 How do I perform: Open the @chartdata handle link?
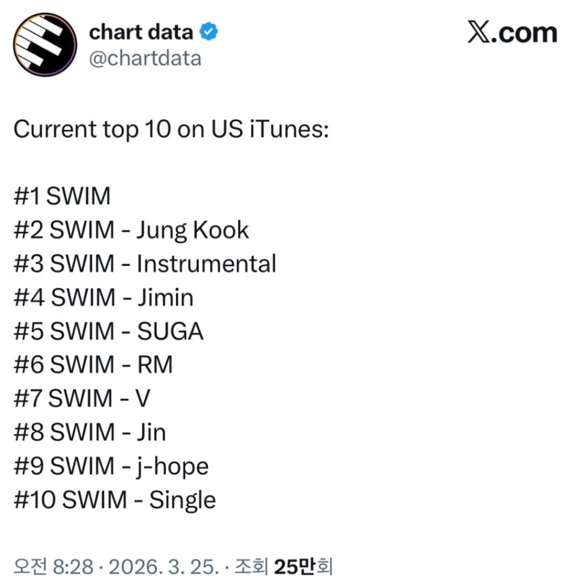pyautogui.click(x=145, y=59)
